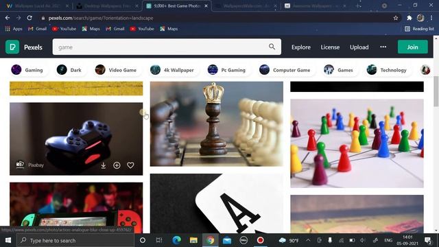Open the Reading list
439x247 pixels.
(x=419, y=29)
